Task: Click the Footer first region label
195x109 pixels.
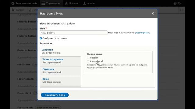Action: click(x=24, y=64)
